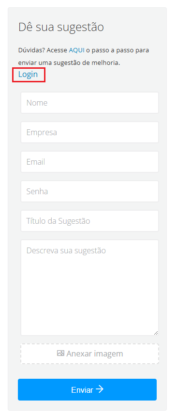Click the Dê sua sugestão heading
This screenshot has height=417, width=177.
61,27
